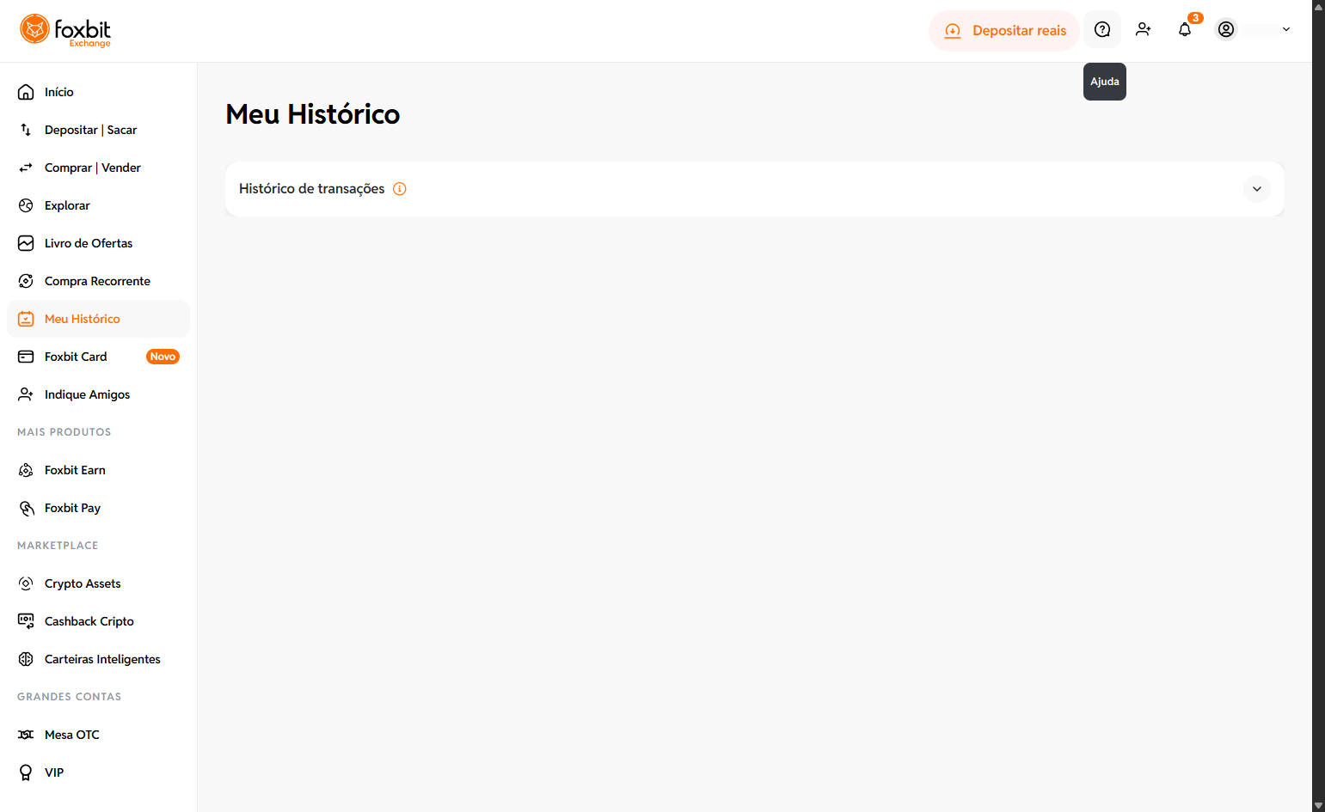Click the Foxbit Exchange logo
Viewport: 1325px width, 812px height.
65,30
